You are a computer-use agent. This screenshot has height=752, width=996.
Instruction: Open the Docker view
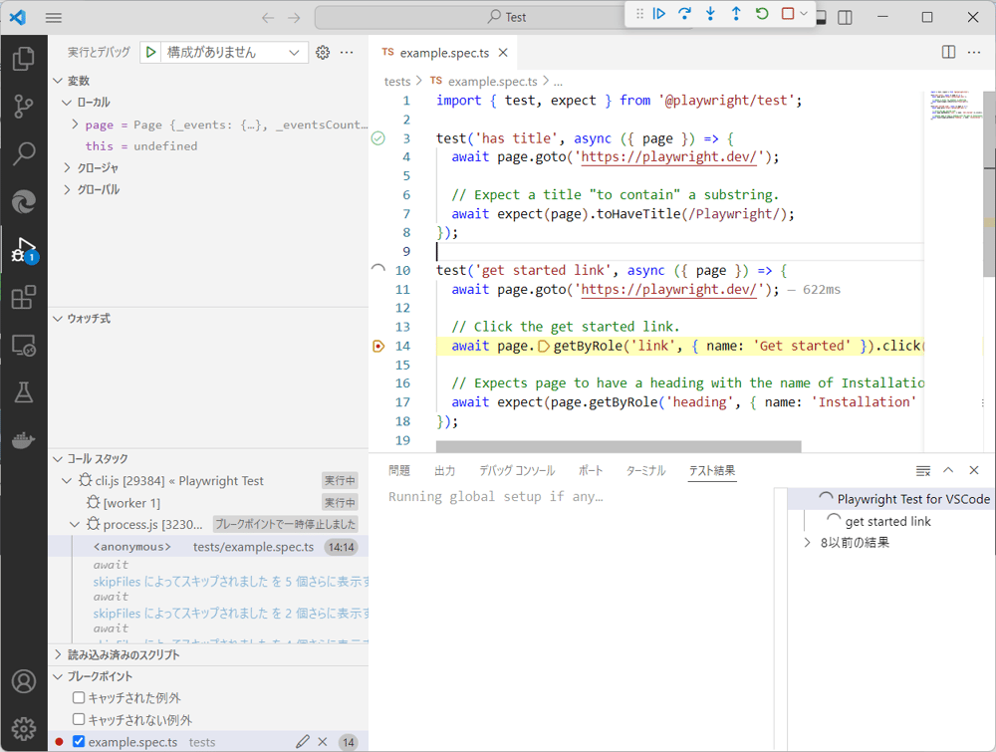(24, 439)
